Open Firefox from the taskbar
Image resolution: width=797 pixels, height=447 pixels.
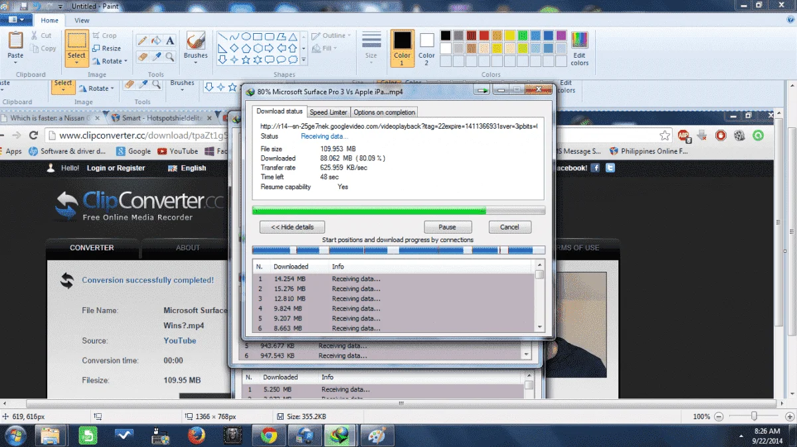[196, 436]
